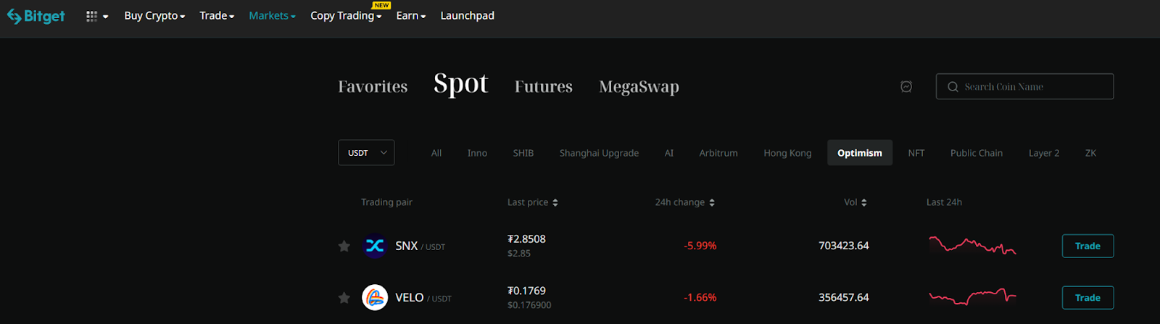Click the alarm clock icon near search
The image size is (1160, 324).
906,87
